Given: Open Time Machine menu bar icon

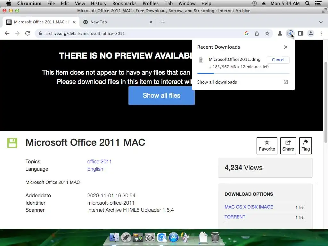Looking at the screenshot, I should coord(254,3).
